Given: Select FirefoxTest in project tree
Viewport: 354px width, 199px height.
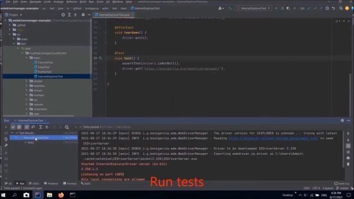Looking at the screenshot, I should pos(44,72).
